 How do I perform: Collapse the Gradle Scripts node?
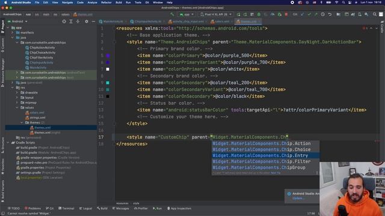[8, 143]
